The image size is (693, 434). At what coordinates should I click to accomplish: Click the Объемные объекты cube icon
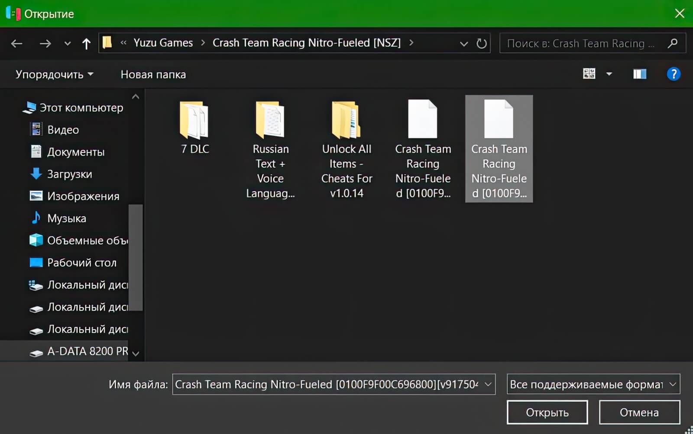click(36, 240)
